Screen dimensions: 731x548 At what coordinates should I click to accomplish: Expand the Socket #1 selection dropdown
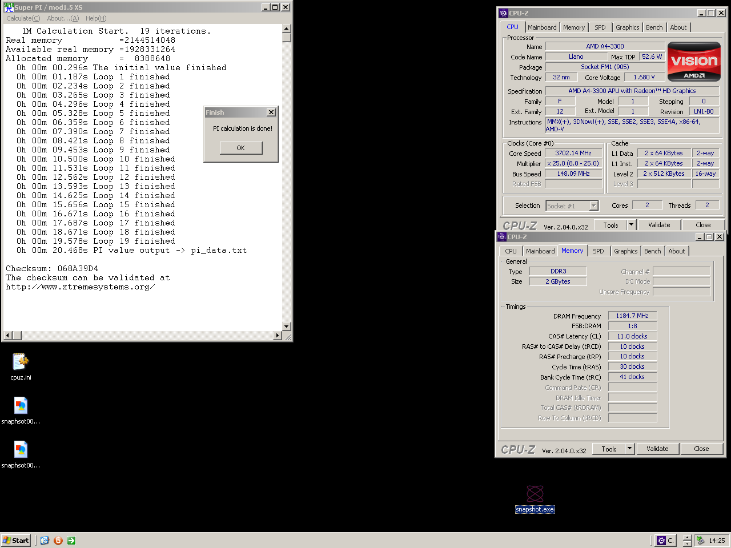point(593,206)
